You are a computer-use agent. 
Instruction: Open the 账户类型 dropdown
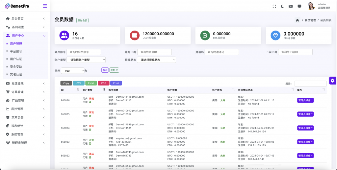[x=86, y=60]
